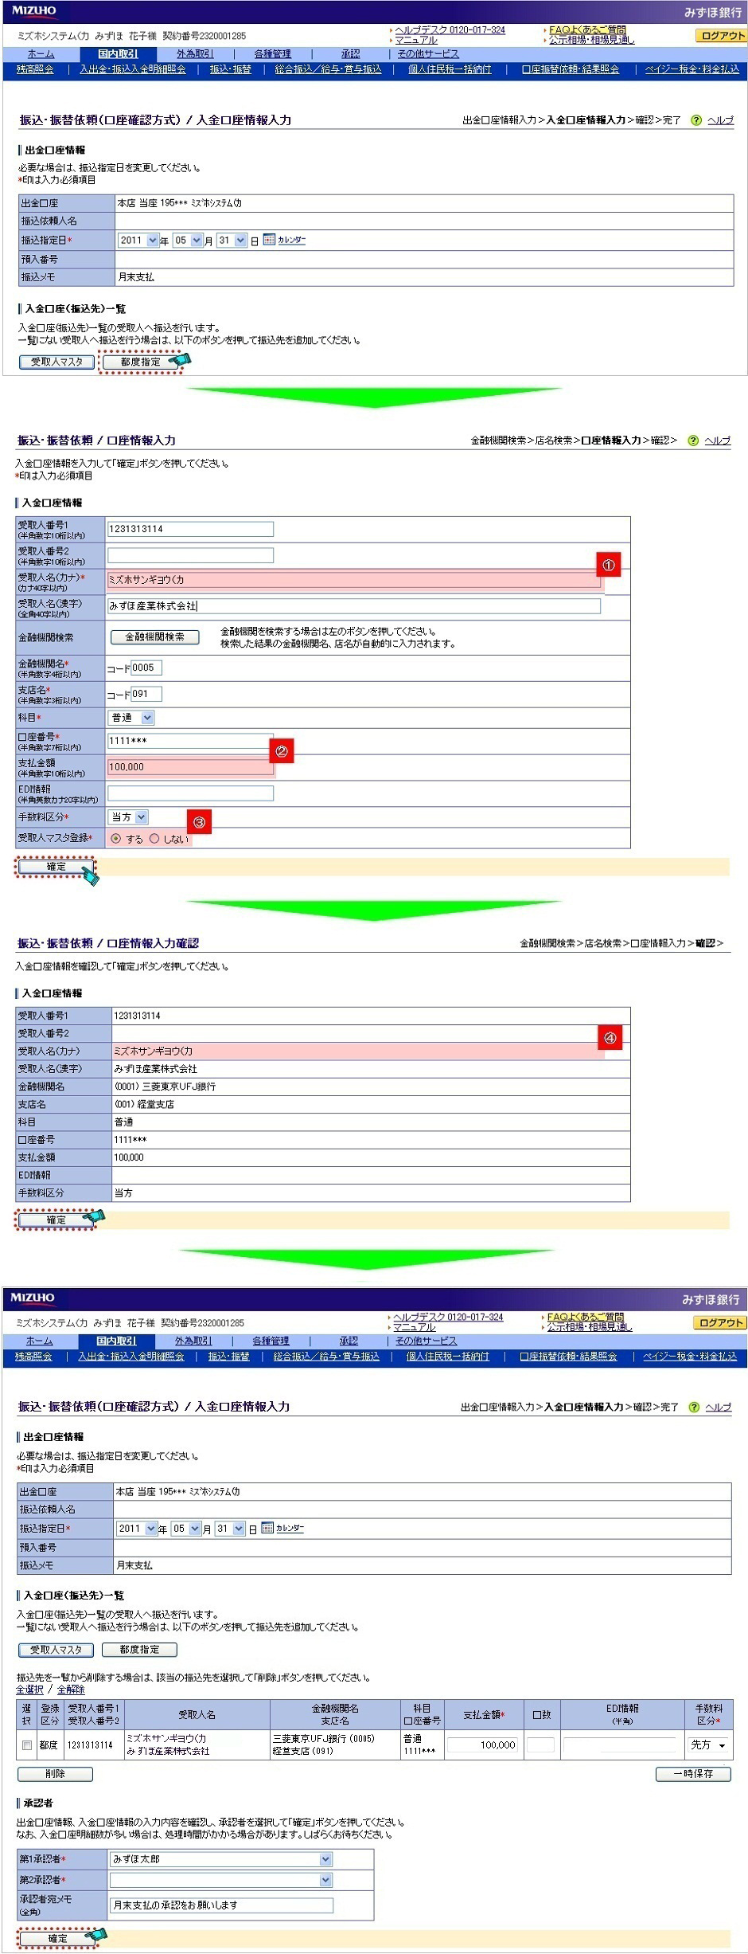This screenshot has height=1954, width=748.
Task: Open the 公示相場・相場見通し link in first header
Action: point(592,41)
